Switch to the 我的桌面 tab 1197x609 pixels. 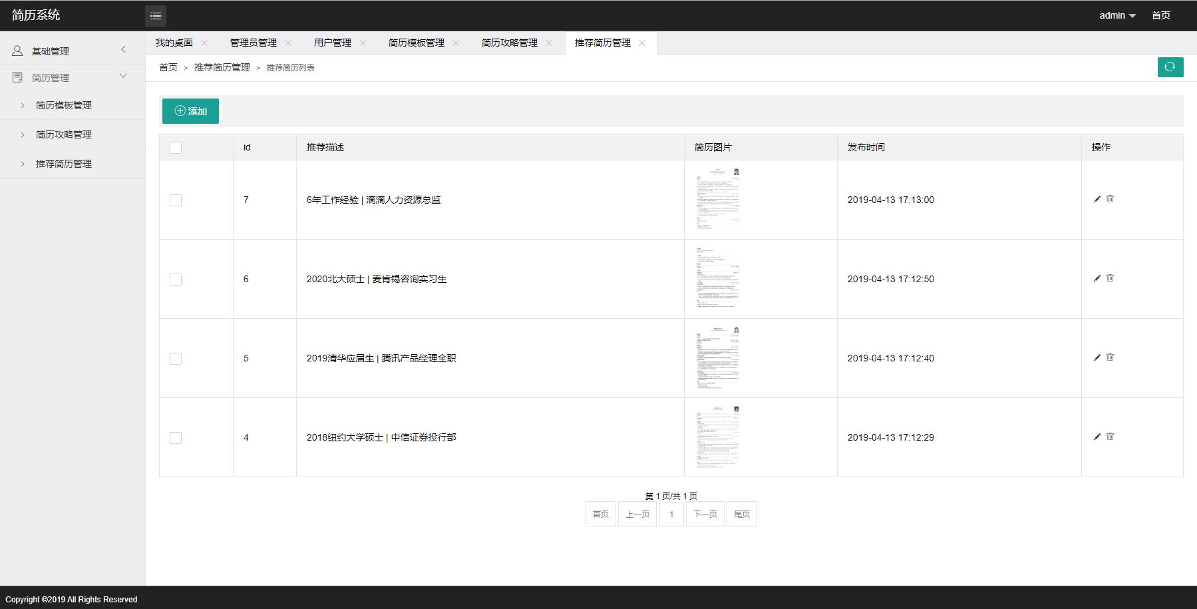(x=174, y=43)
